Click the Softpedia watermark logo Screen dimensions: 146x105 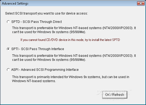point(113,92)
